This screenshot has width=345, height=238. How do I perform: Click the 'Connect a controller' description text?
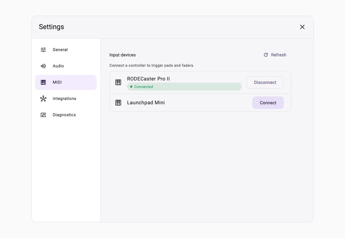[x=152, y=65]
